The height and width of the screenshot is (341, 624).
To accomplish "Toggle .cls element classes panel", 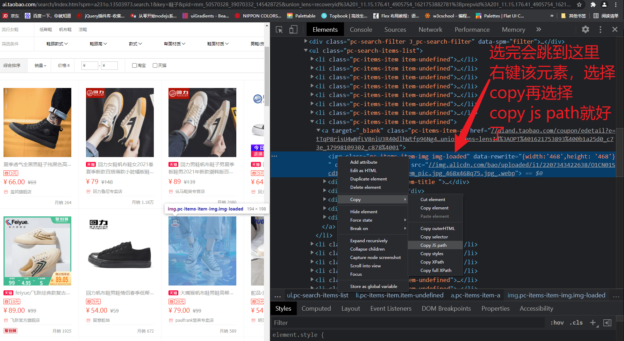I will (x=576, y=323).
